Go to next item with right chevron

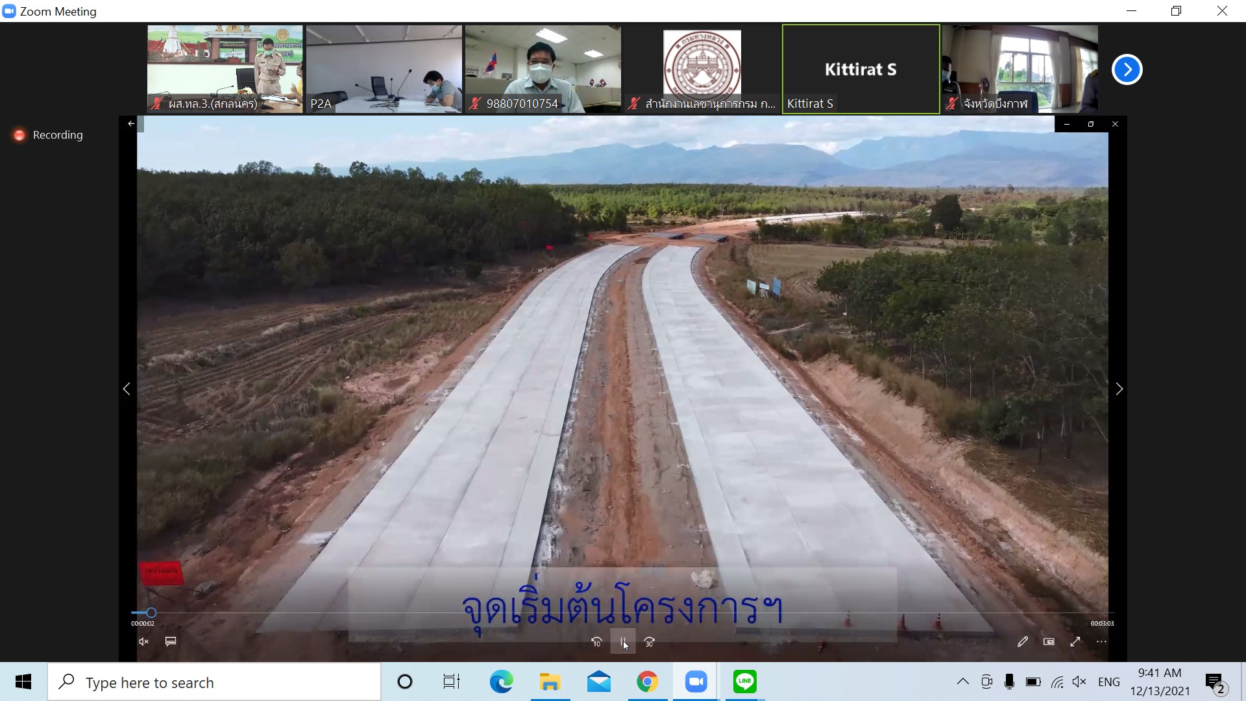point(1119,389)
